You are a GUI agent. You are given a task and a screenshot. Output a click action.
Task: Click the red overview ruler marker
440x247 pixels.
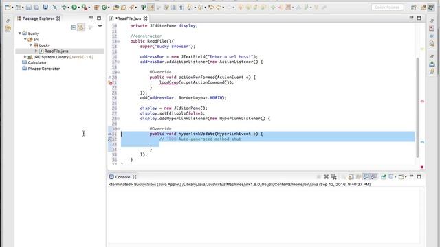click(x=422, y=102)
